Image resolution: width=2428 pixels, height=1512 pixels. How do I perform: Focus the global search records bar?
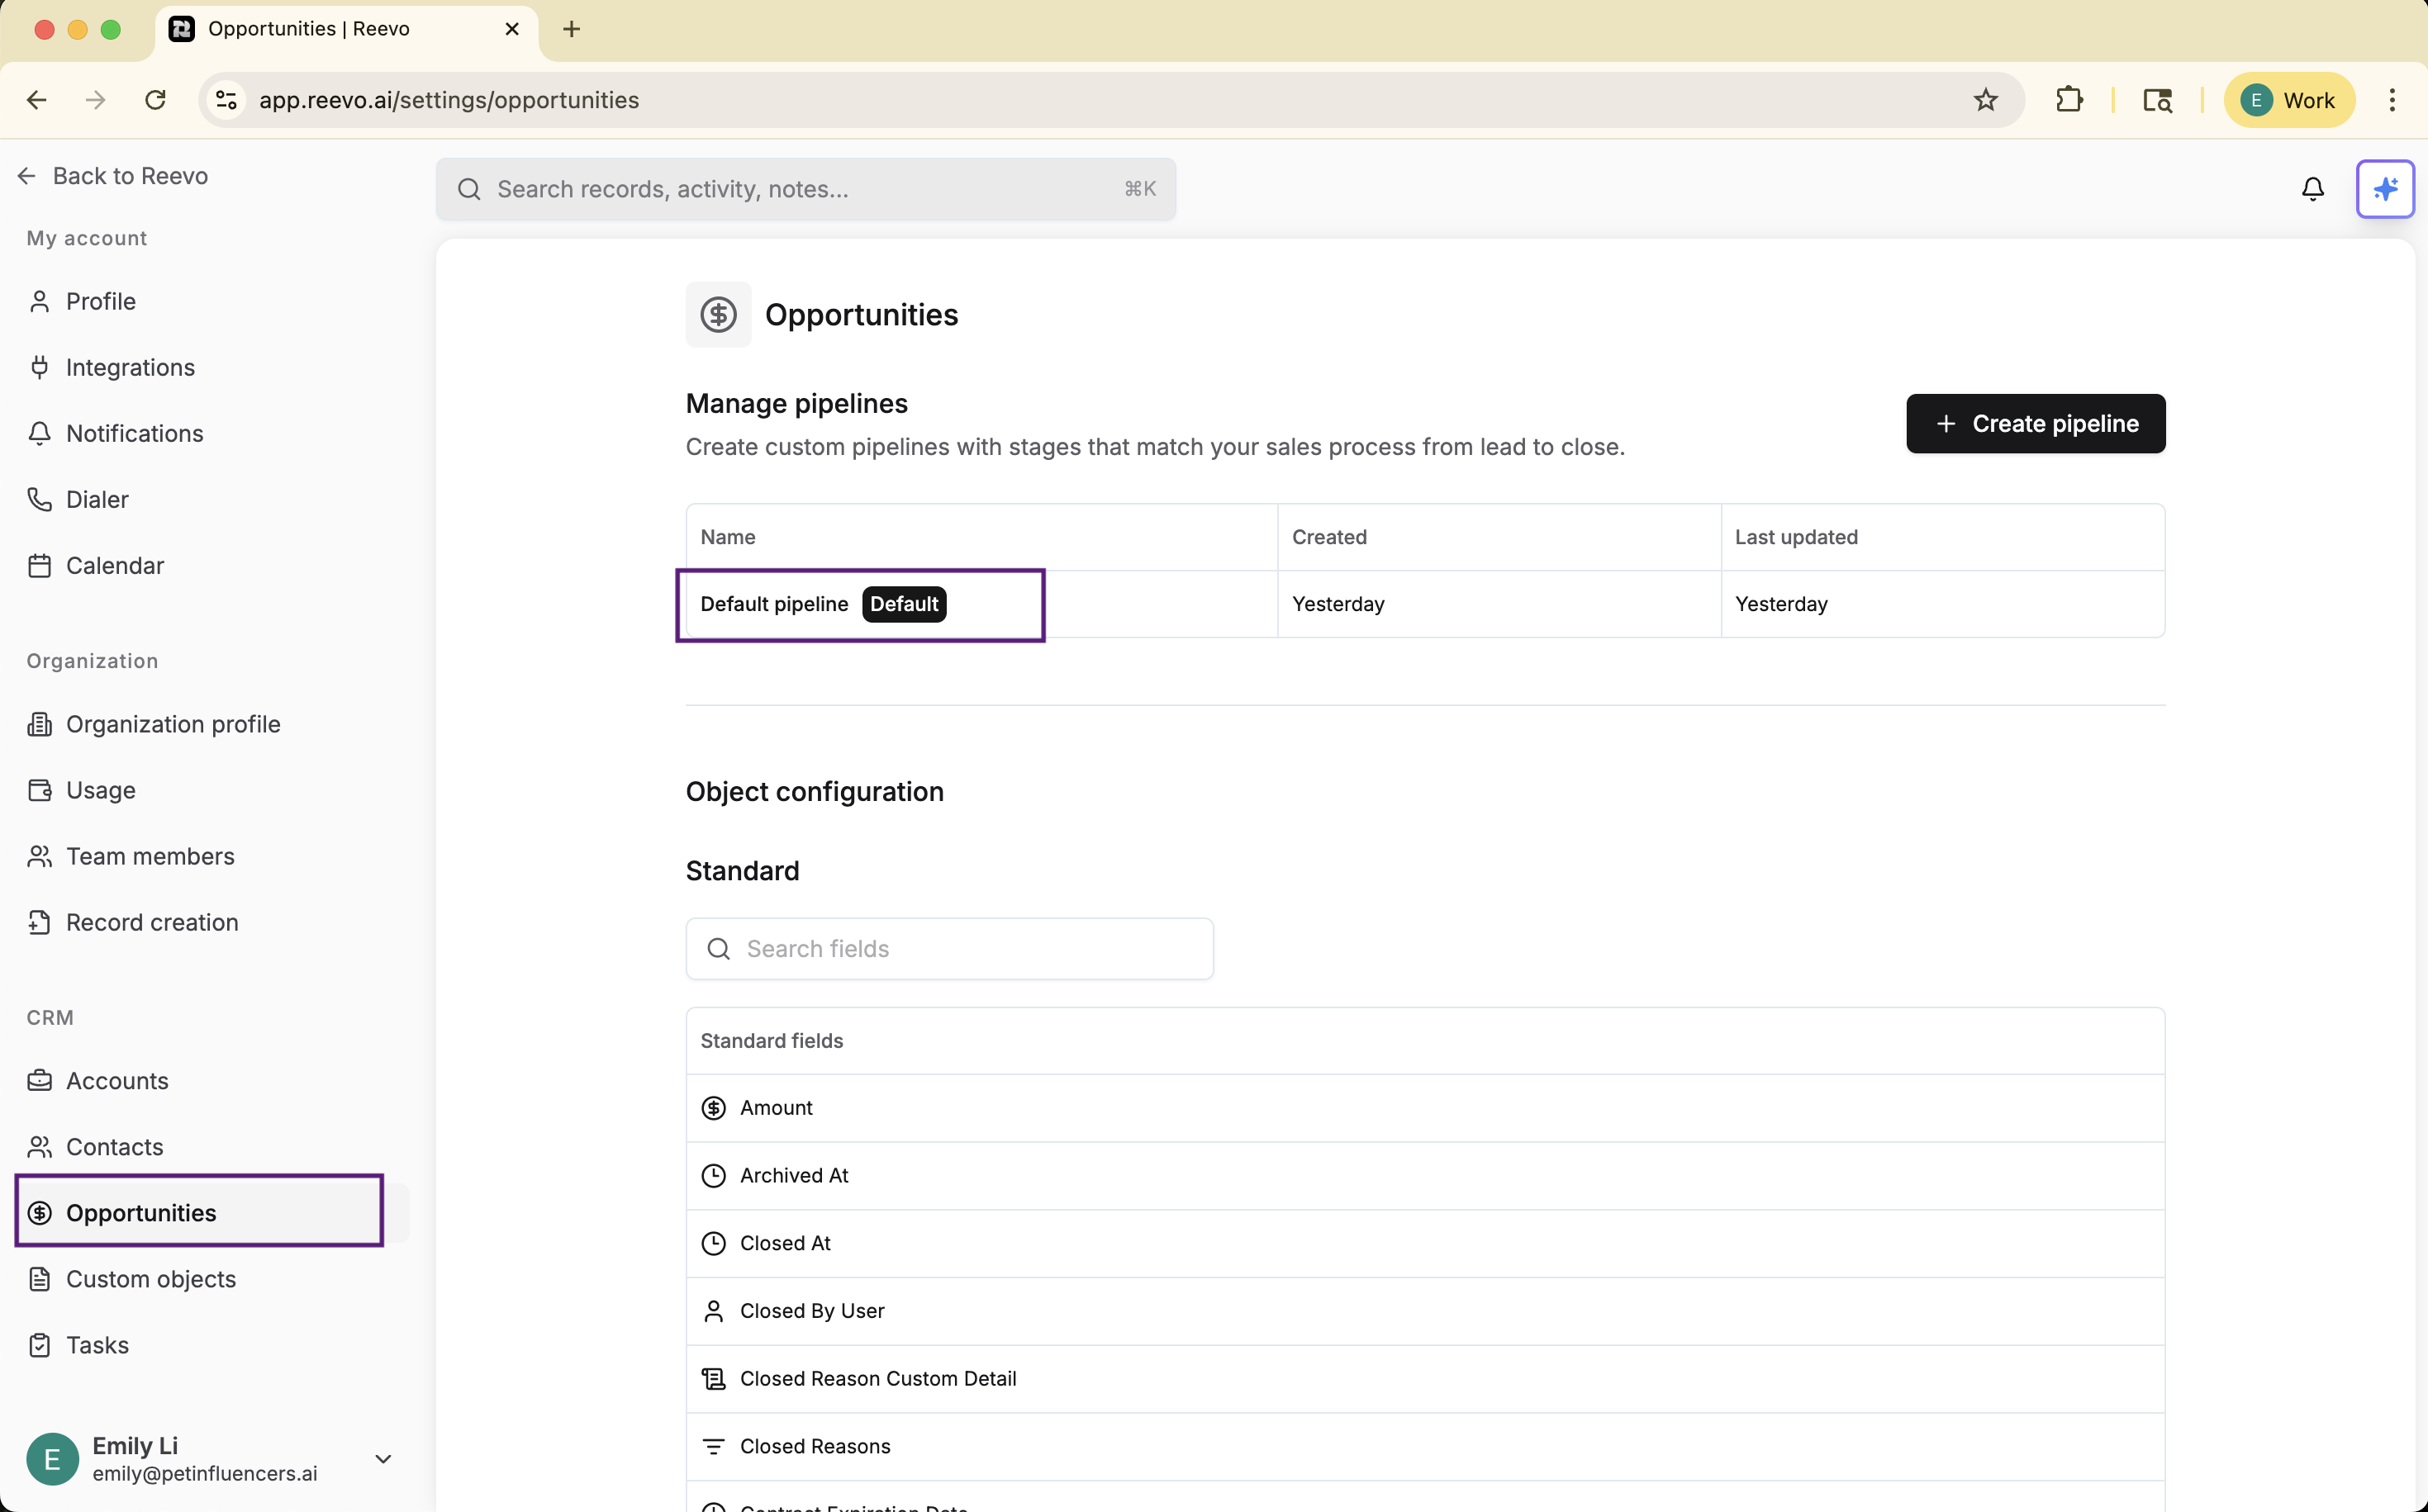[x=805, y=189]
